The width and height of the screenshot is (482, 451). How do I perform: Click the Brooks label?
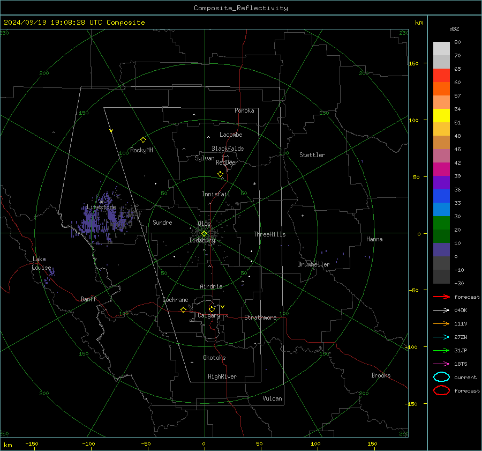(381, 375)
